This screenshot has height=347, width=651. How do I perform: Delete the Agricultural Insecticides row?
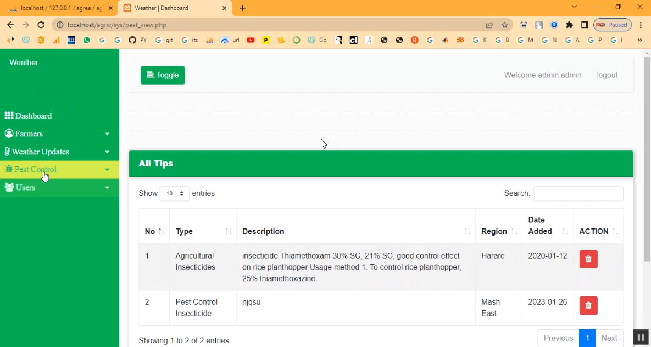pos(588,259)
